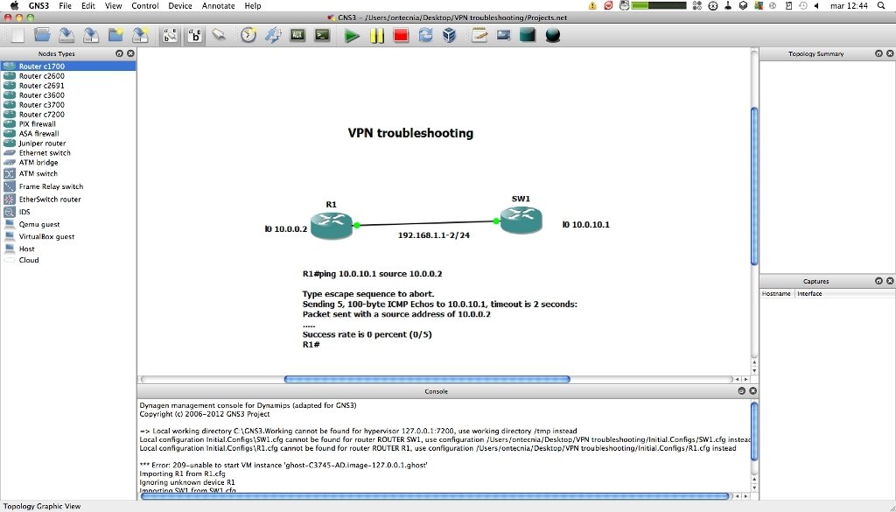The height and width of the screenshot is (512, 896).
Task: Close the Captures panel
Action: coord(890,281)
